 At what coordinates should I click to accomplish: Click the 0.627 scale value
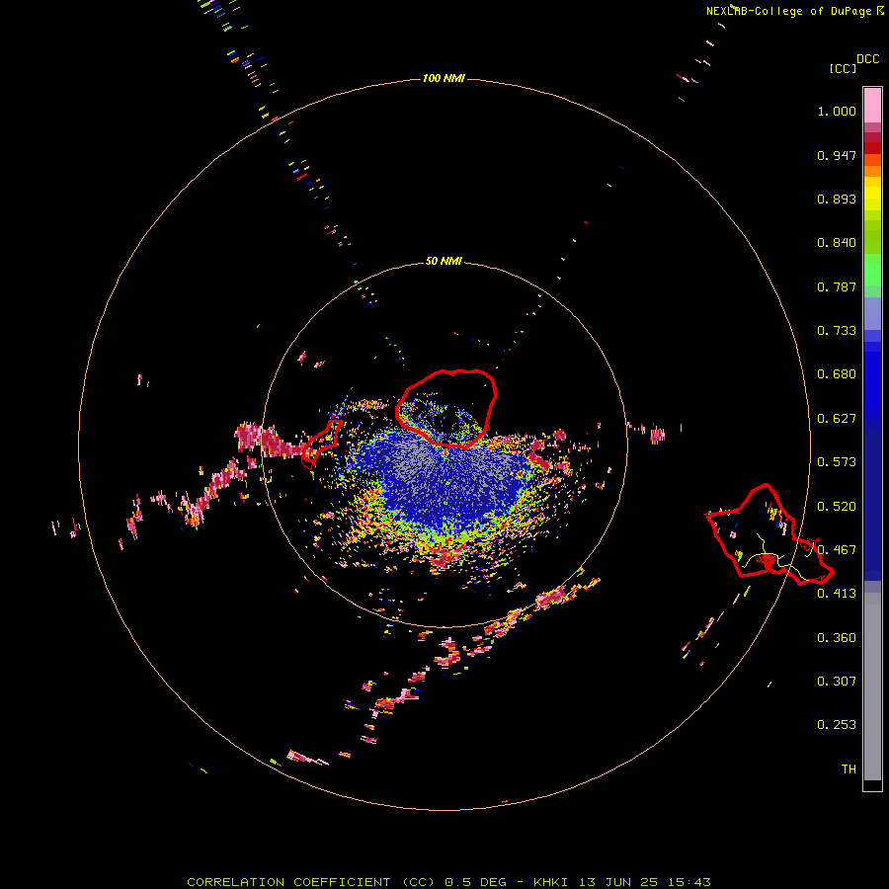837,419
